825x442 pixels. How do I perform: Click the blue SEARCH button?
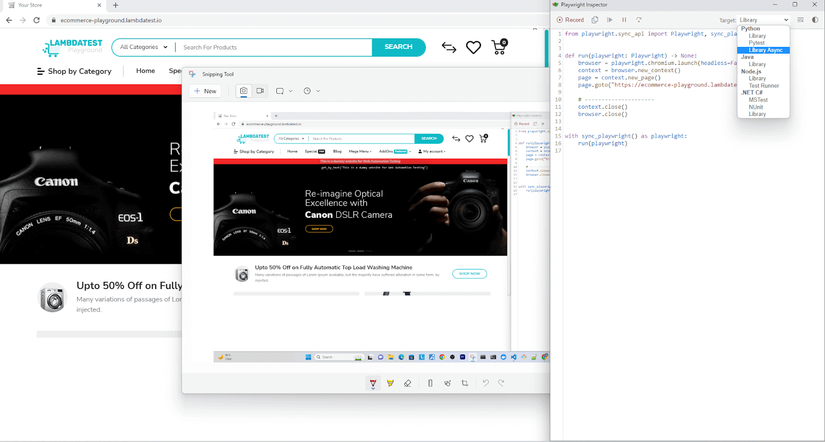[x=398, y=47]
